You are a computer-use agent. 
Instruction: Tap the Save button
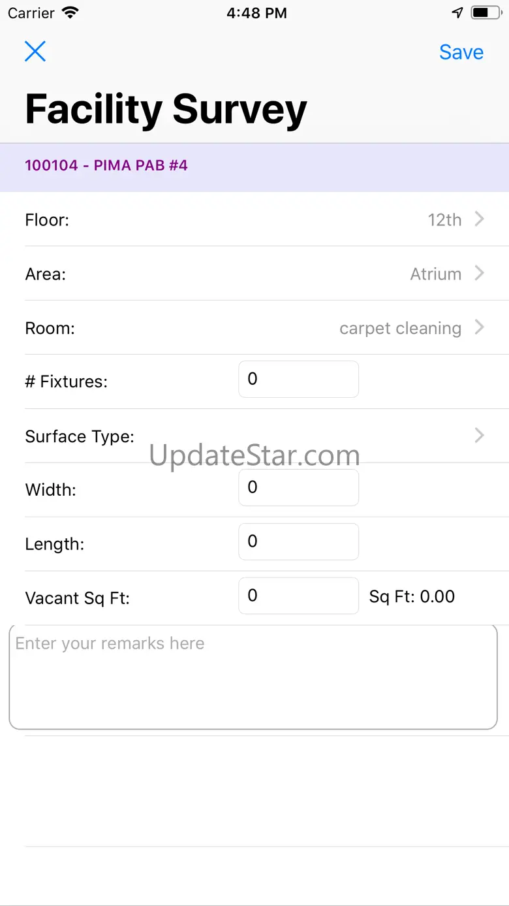tap(461, 52)
